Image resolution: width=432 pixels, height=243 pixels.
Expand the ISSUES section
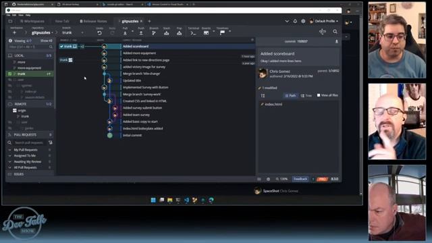click(30, 174)
